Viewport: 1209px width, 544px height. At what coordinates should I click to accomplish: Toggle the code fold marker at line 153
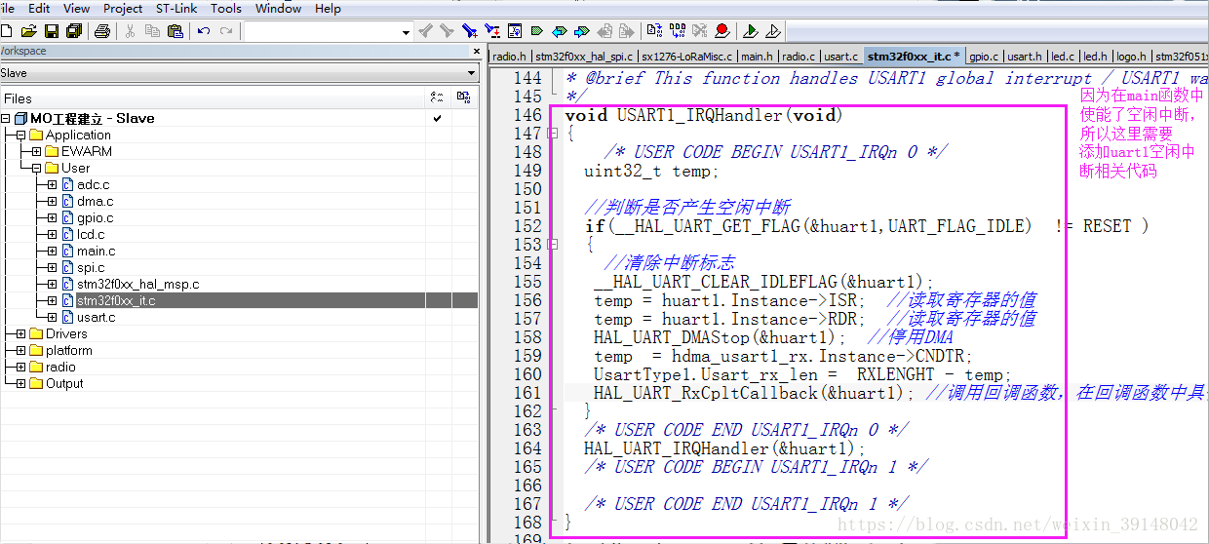[x=553, y=245]
